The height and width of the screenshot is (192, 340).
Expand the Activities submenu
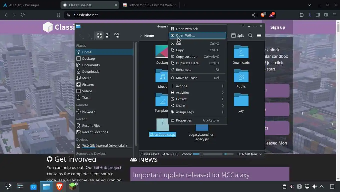click(x=197, y=92)
